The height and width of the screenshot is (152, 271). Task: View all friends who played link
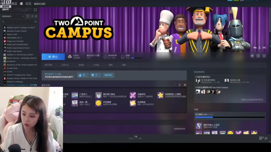pos(252,100)
